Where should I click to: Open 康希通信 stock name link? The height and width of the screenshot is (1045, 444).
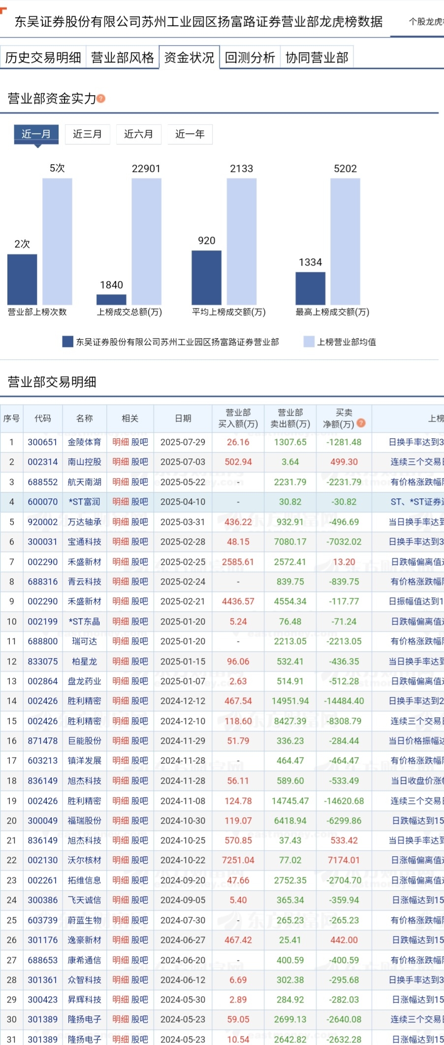pyautogui.click(x=85, y=960)
